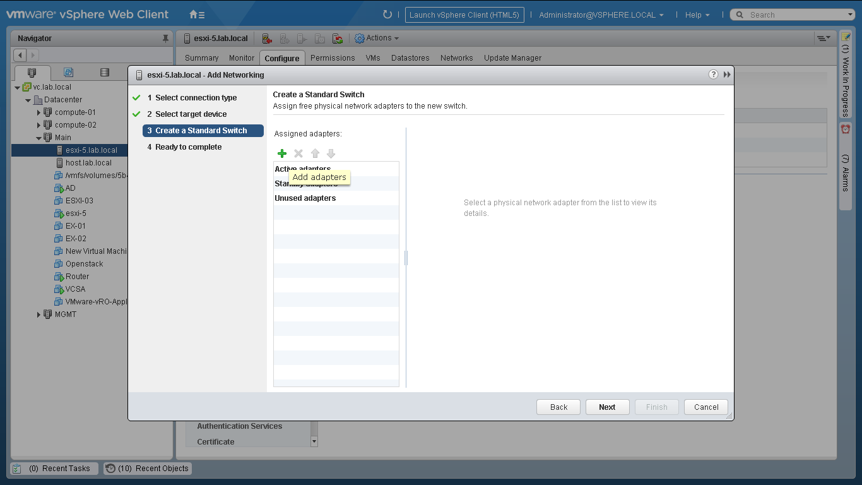Pin the Navigator panel
This screenshot has width=862, height=485.
click(x=166, y=39)
